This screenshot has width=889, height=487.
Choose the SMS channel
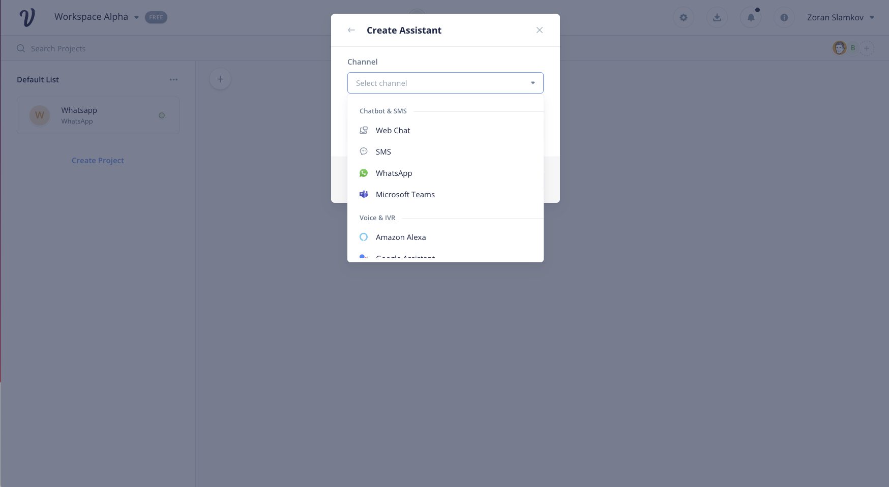coord(446,152)
